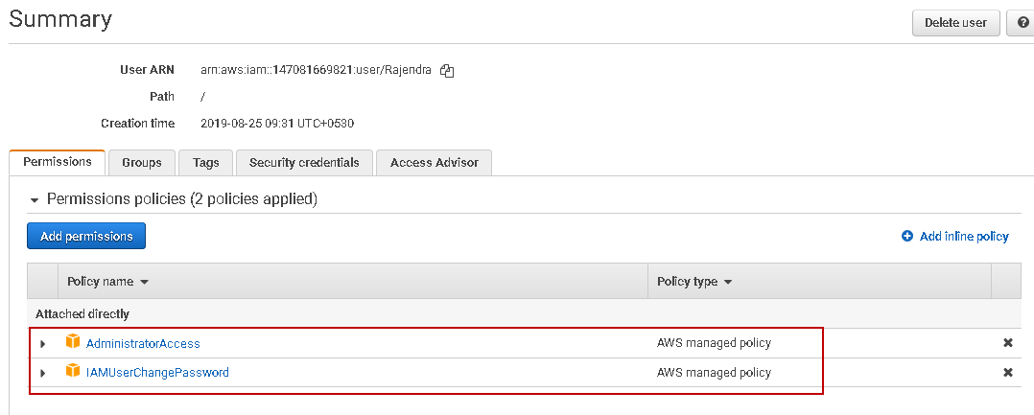This screenshot has width=1034, height=415.
Task: Open the Tags tab
Action: point(206,163)
